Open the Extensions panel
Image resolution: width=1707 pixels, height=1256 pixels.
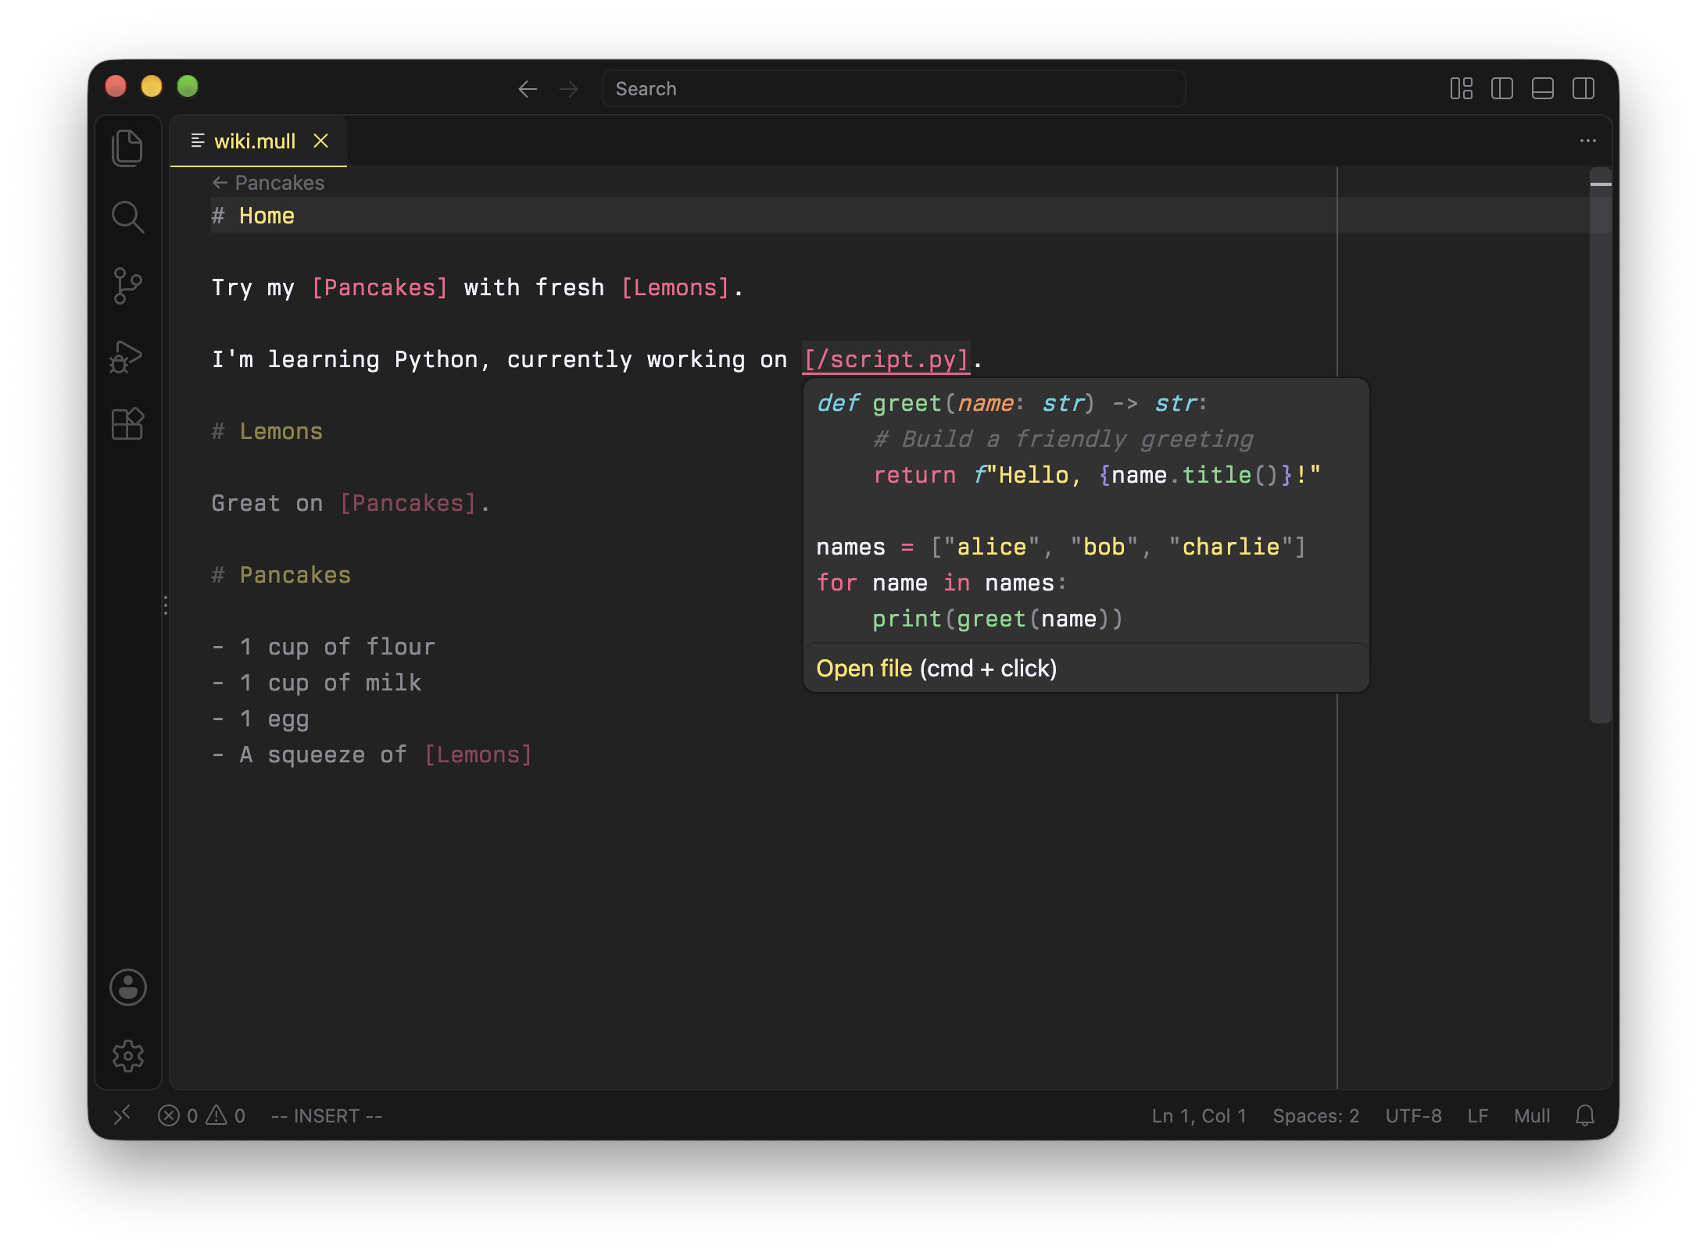coord(127,424)
